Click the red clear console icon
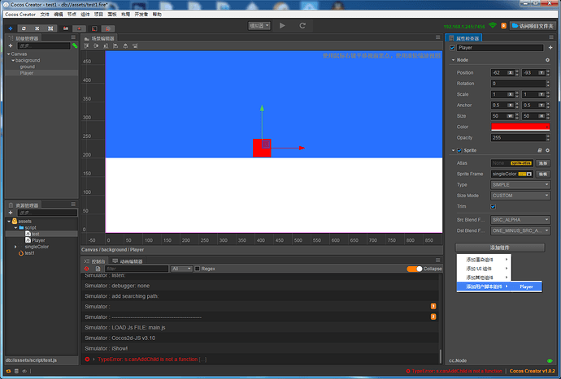This screenshot has height=379, width=561. tap(86, 269)
